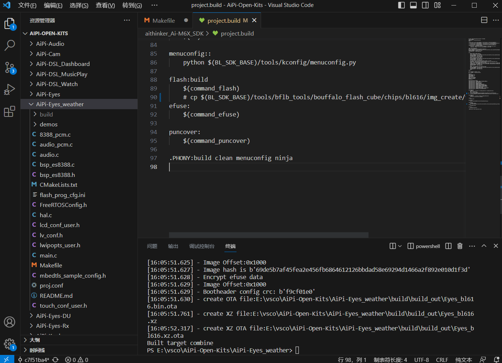Click the editor horizontal scrollbar

[268, 235]
